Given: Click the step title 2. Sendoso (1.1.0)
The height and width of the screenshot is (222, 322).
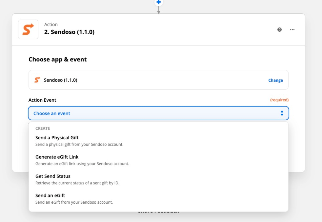Looking at the screenshot, I should (x=69, y=32).
